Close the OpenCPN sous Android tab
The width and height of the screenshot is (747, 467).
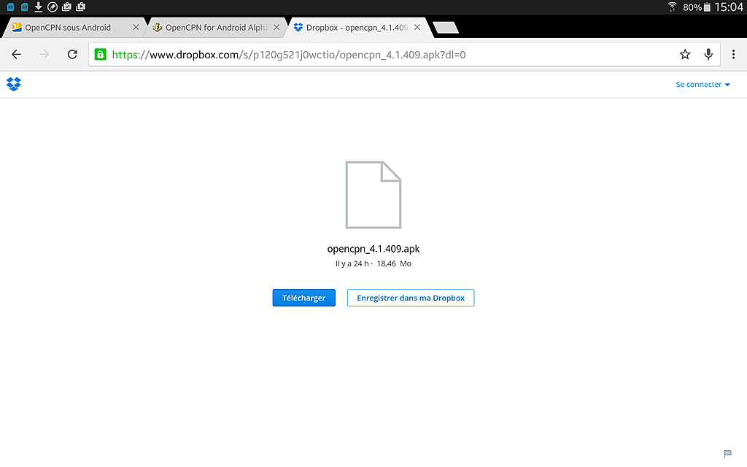coord(136,28)
